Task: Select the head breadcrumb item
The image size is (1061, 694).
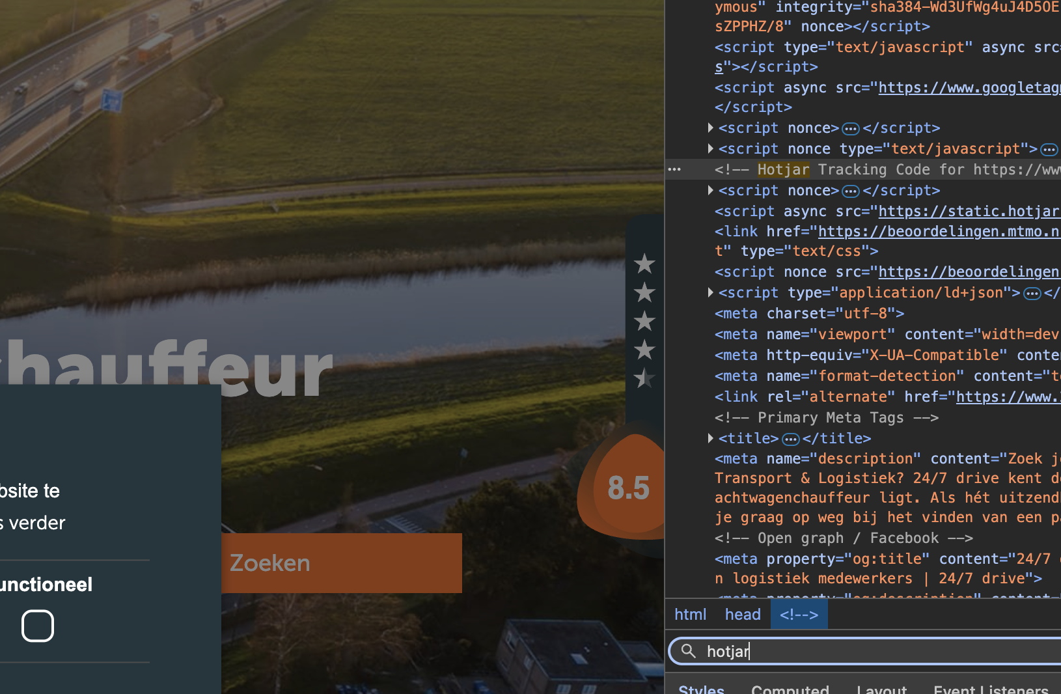Action: (743, 615)
